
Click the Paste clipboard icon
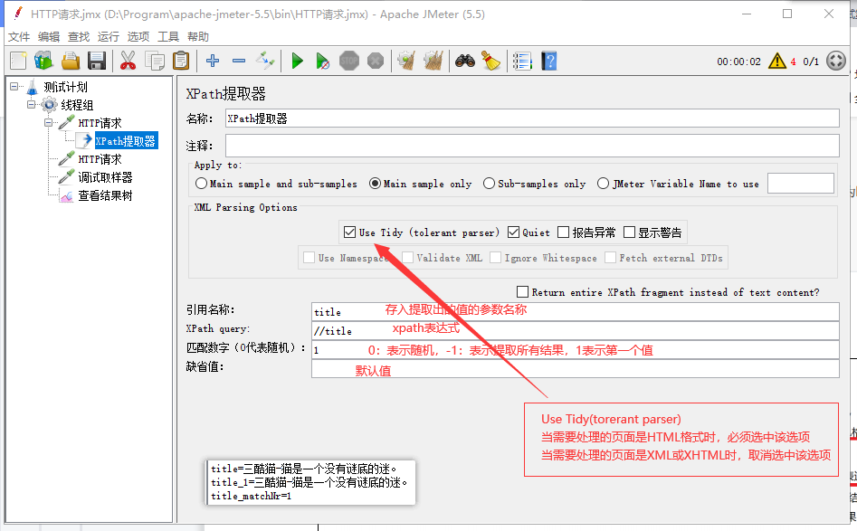click(x=181, y=61)
